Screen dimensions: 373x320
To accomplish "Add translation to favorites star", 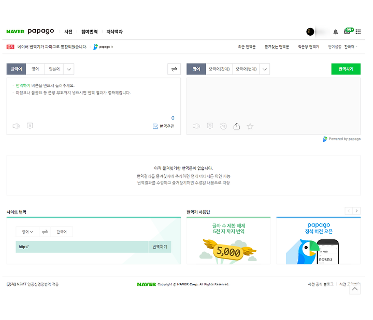I will tap(250, 126).
